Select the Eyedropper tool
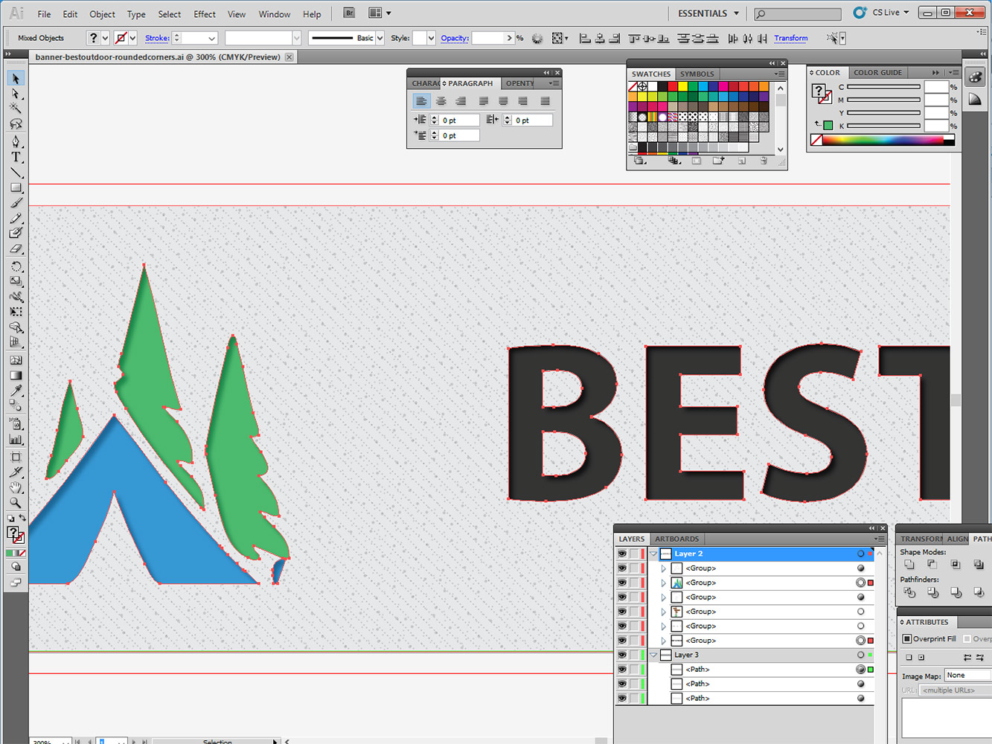 16,391
